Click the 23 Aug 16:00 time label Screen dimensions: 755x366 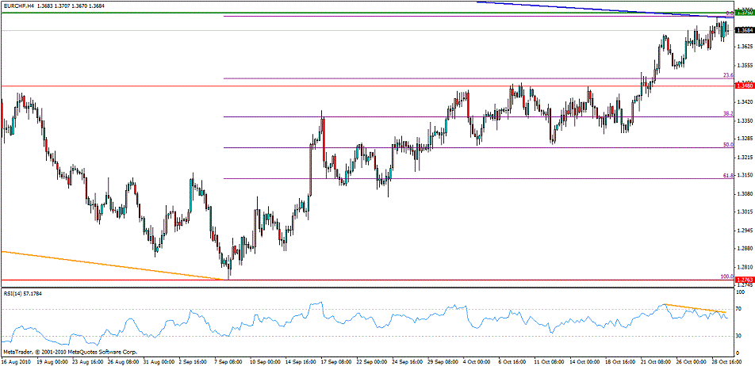(86, 360)
